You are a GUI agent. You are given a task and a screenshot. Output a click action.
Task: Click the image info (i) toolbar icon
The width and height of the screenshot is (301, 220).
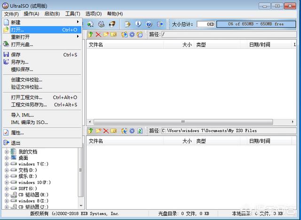[x=138, y=24]
